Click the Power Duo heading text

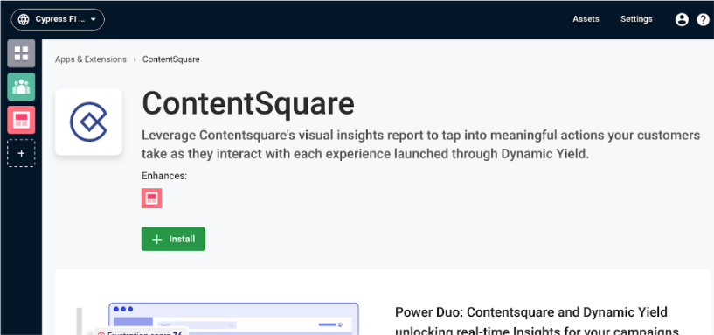[x=537, y=322]
